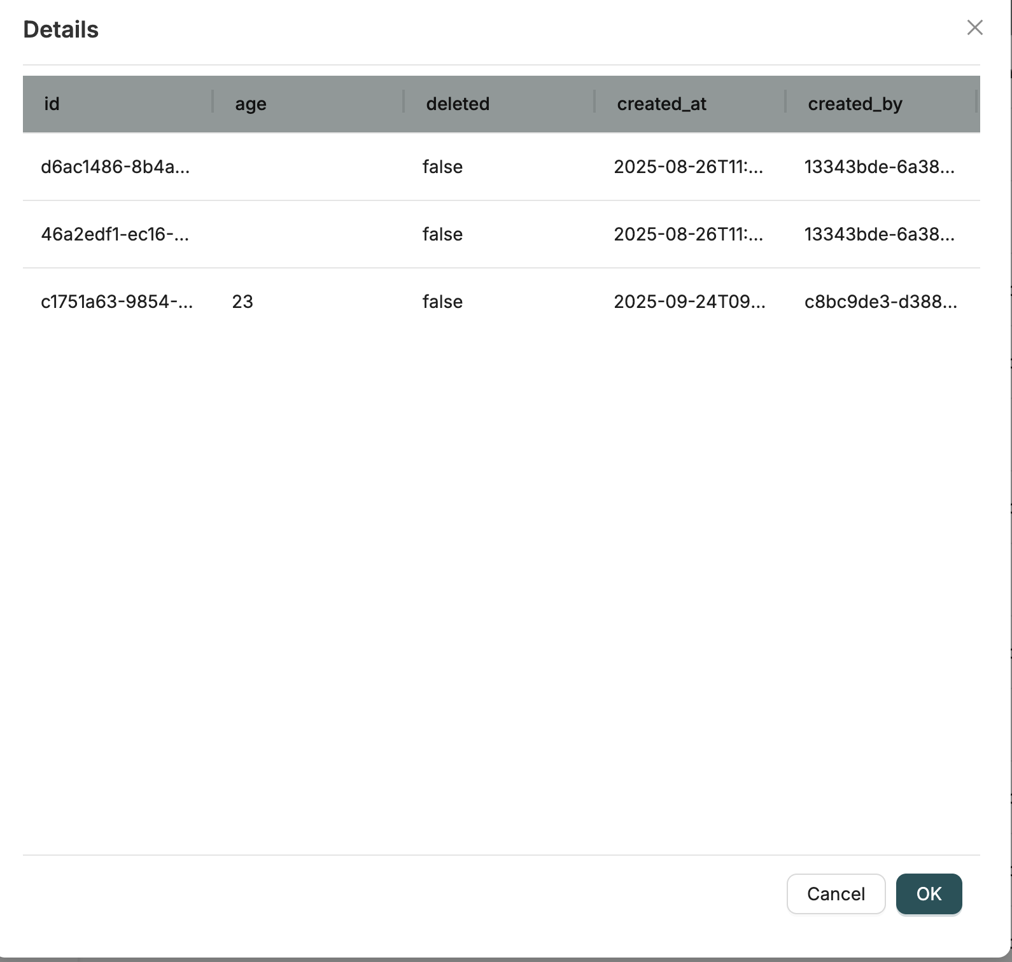
Task: Confirm with the OK button
Action: tap(929, 894)
